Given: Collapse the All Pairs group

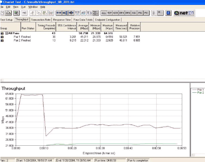Looking at the screenshot, I should [x=7, y=33].
